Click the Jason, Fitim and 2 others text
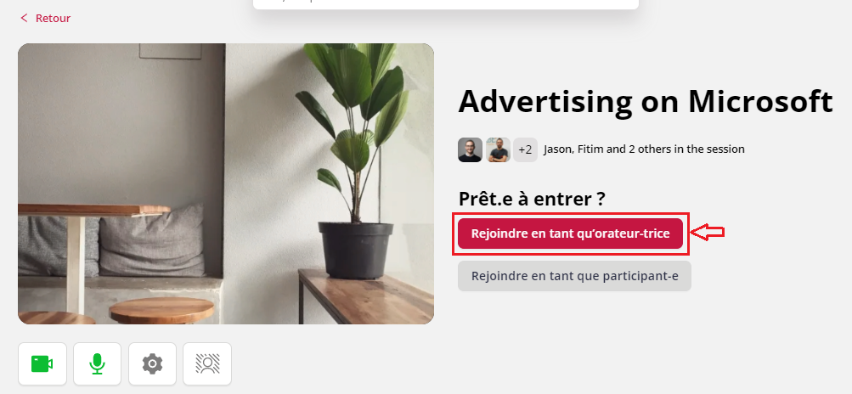 coord(644,149)
